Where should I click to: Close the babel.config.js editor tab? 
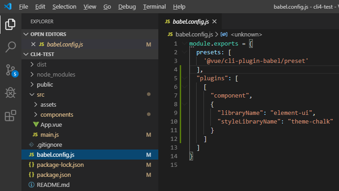[x=214, y=21]
